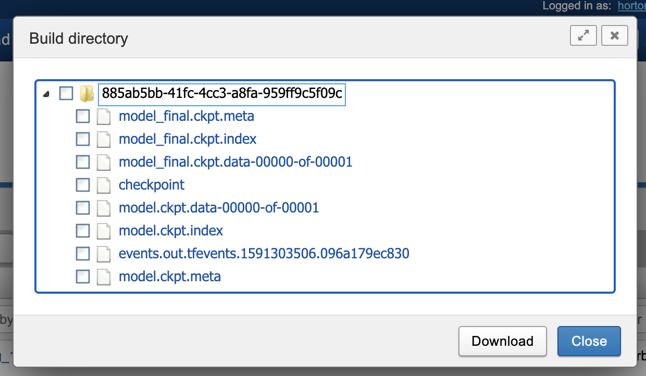Check the box for model_final.ckpt.meta
The width and height of the screenshot is (646, 376).
pos(83,116)
